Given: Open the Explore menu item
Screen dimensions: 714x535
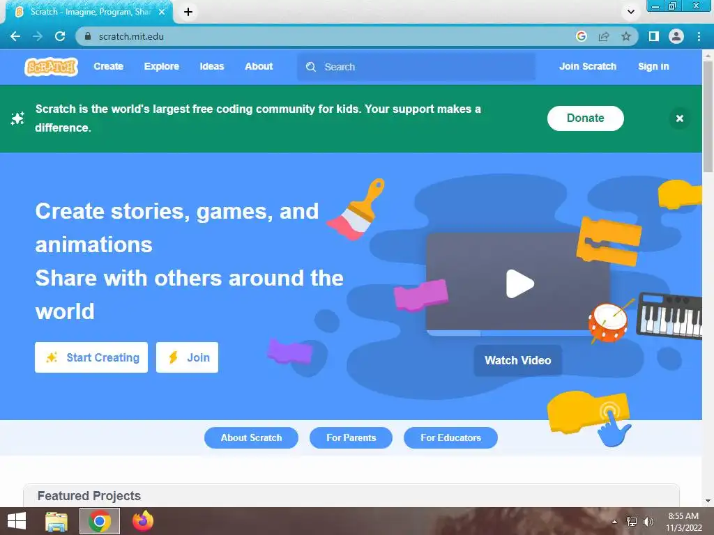Looking at the screenshot, I should click(x=162, y=66).
